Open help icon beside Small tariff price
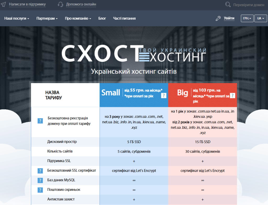 164,95
